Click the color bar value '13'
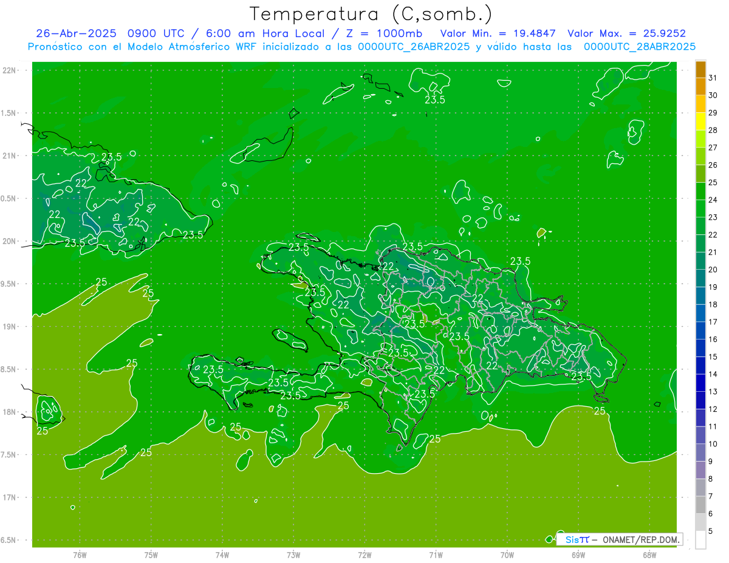 click(x=713, y=392)
